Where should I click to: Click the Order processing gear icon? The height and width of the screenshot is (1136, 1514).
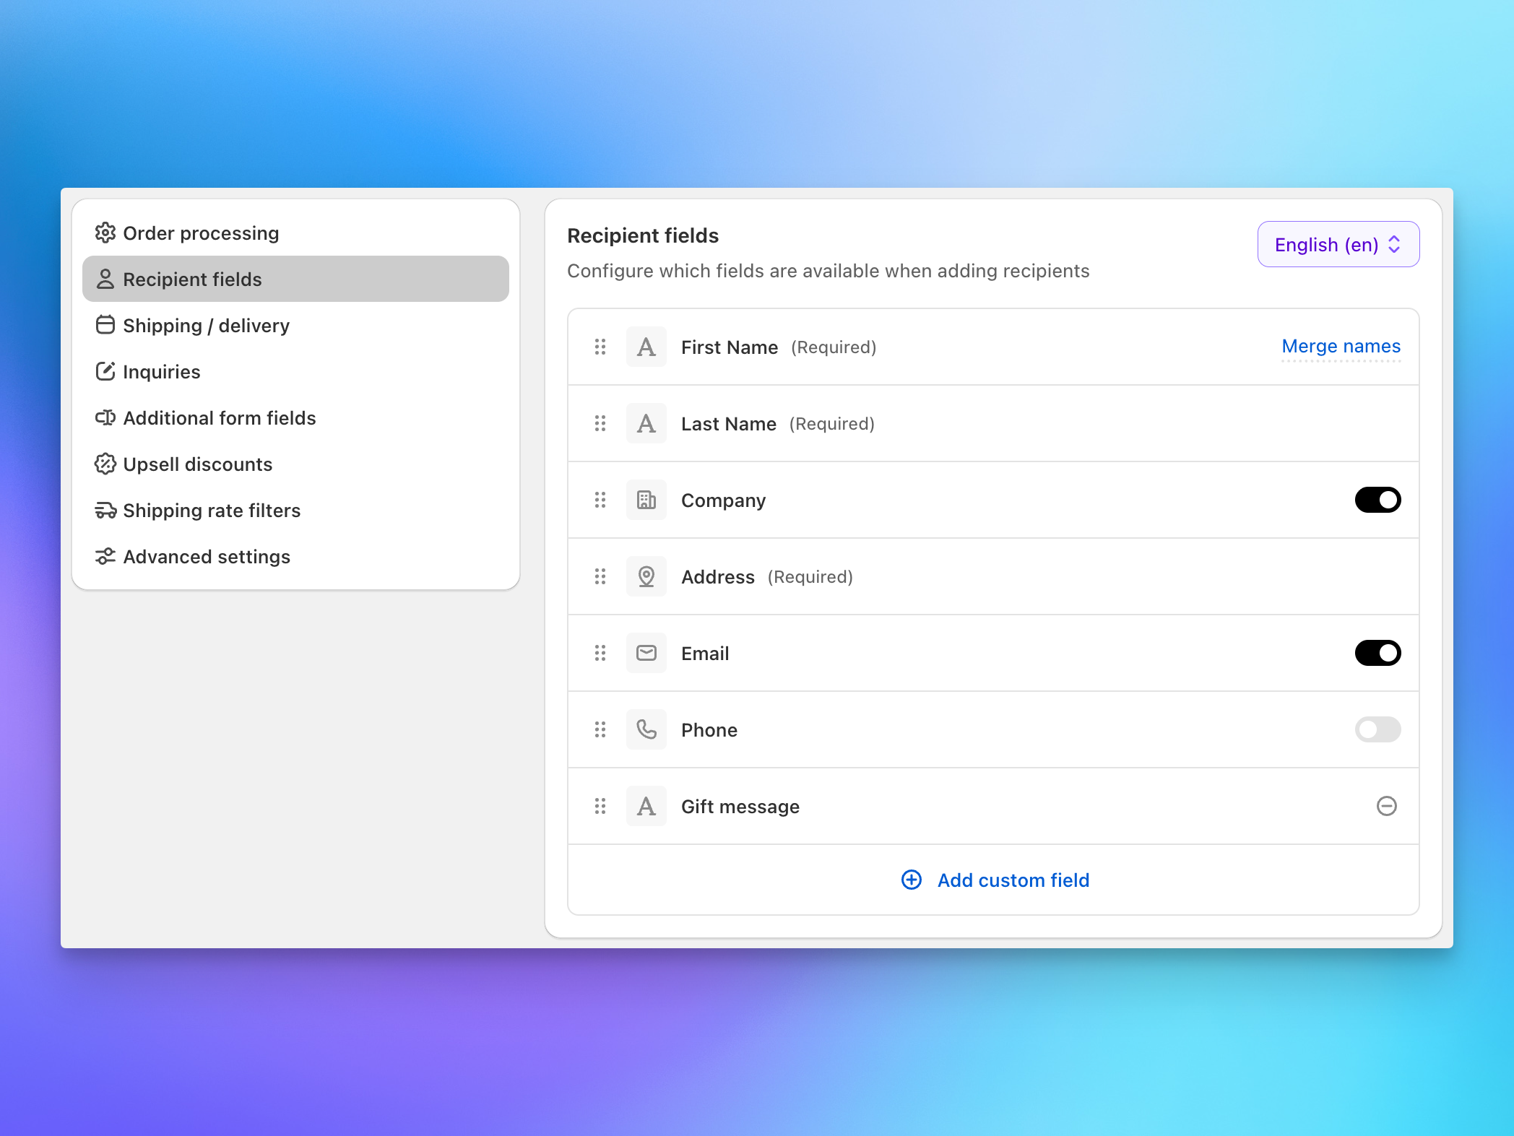[105, 233]
